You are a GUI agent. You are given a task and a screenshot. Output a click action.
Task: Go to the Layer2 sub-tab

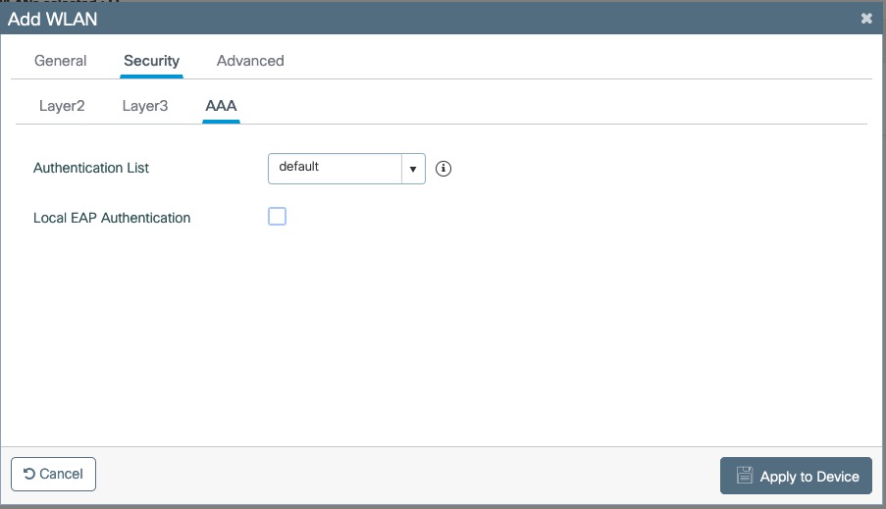62,106
